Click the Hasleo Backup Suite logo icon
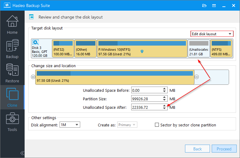The image size is (240, 158). [x=7, y=5]
